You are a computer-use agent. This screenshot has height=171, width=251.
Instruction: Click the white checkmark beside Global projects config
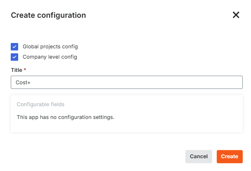tap(14, 47)
